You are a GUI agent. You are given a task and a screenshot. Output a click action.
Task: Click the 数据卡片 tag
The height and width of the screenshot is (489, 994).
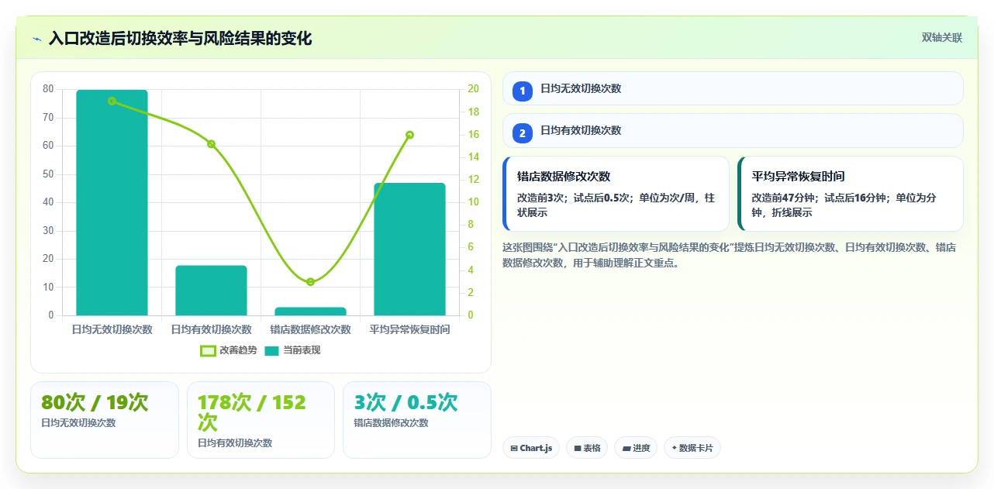(x=692, y=448)
